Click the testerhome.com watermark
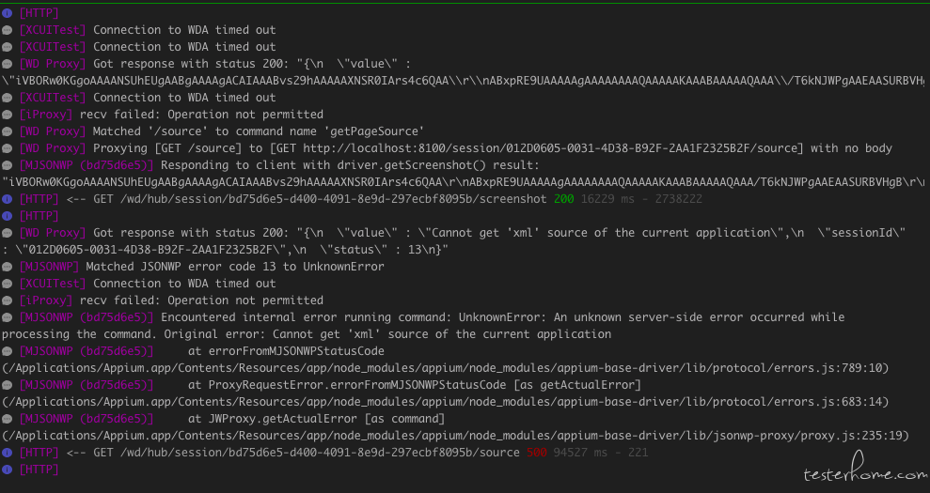The height and width of the screenshot is (493, 930). pyautogui.click(x=865, y=471)
